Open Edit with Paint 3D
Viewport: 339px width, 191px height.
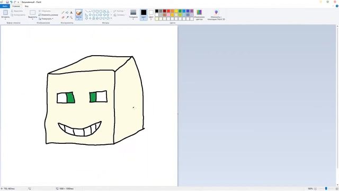click(216, 15)
